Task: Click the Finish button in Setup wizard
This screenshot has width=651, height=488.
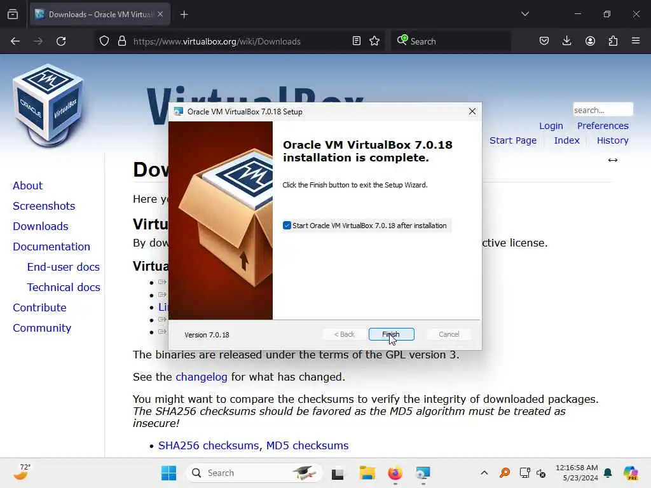Action: (391, 334)
